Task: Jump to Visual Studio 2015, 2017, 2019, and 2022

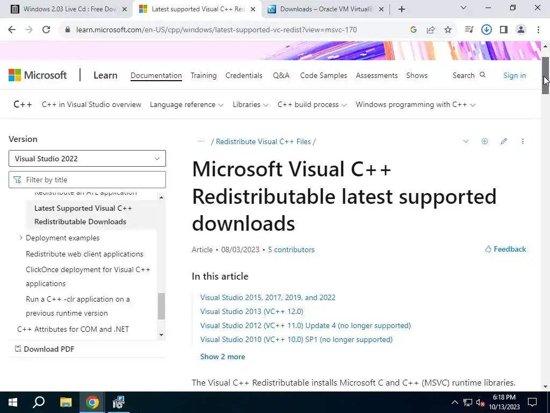Action: [268, 297]
